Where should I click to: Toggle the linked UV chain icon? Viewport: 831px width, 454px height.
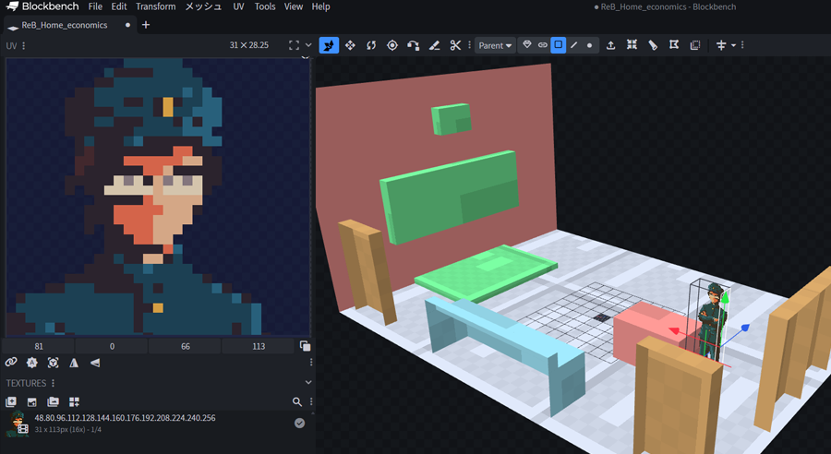tap(11, 363)
